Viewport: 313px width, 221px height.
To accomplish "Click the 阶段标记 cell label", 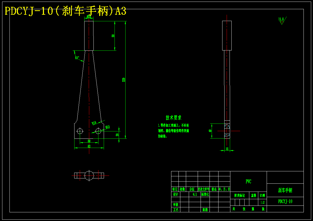I will (x=240, y=196).
